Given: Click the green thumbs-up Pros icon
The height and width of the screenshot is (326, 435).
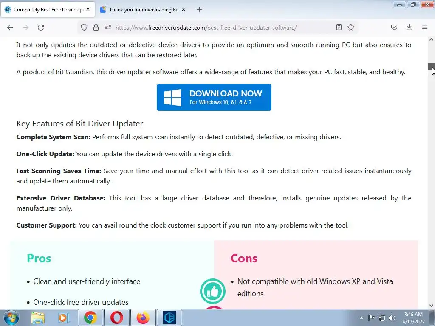Looking at the screenshot, I should coord(213,291).
